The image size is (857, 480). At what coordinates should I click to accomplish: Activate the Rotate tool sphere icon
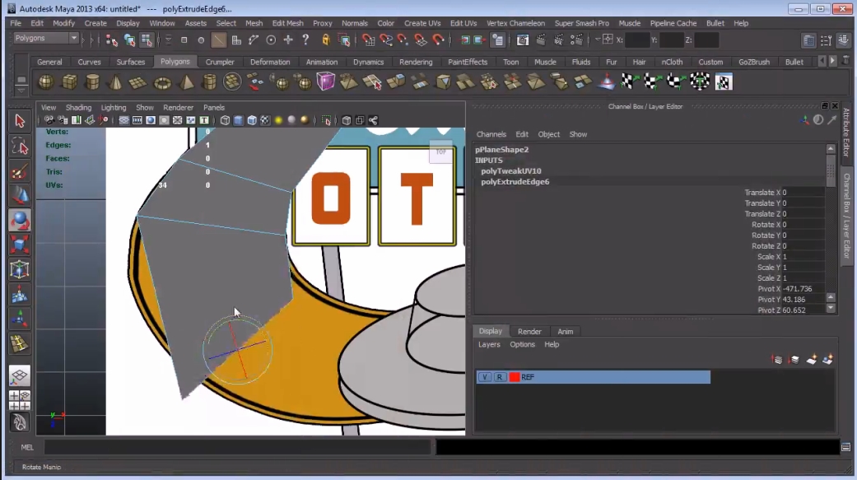[x=20, y=220]
